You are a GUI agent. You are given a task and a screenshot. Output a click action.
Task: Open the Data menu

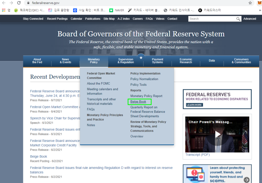[212, 61]
